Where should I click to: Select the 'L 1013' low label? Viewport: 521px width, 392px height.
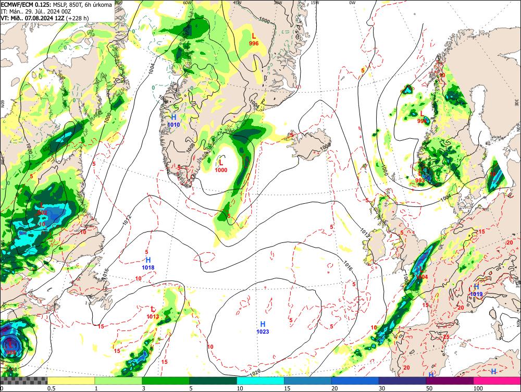153,313
